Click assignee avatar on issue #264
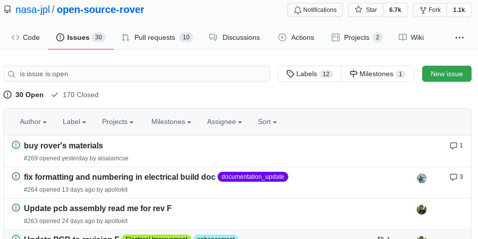The width and height of the screenshot is (478, 239). [422, 178]
